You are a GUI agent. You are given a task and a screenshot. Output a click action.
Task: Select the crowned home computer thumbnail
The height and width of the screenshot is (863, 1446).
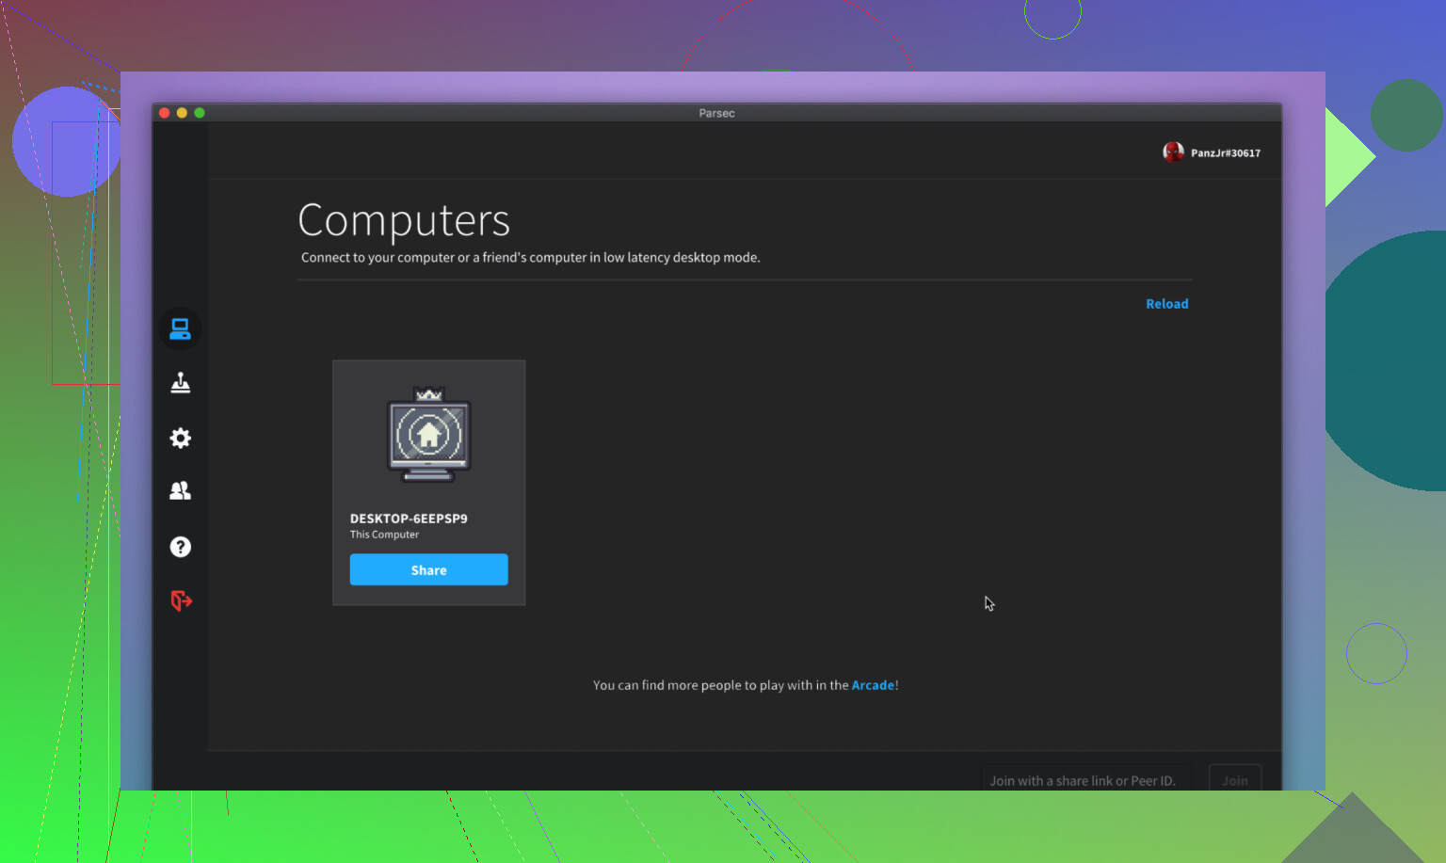coord(428,435)
